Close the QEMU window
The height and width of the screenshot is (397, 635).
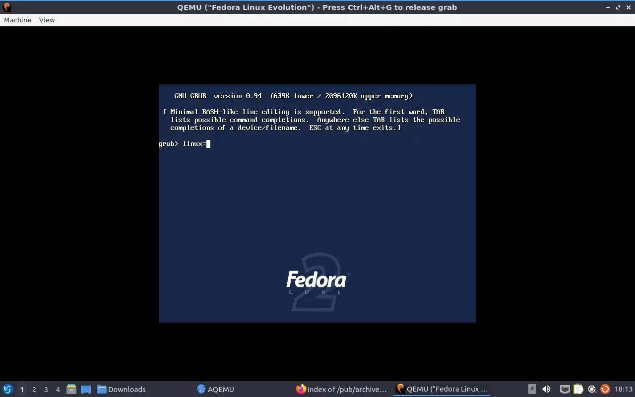click(628, 7)
